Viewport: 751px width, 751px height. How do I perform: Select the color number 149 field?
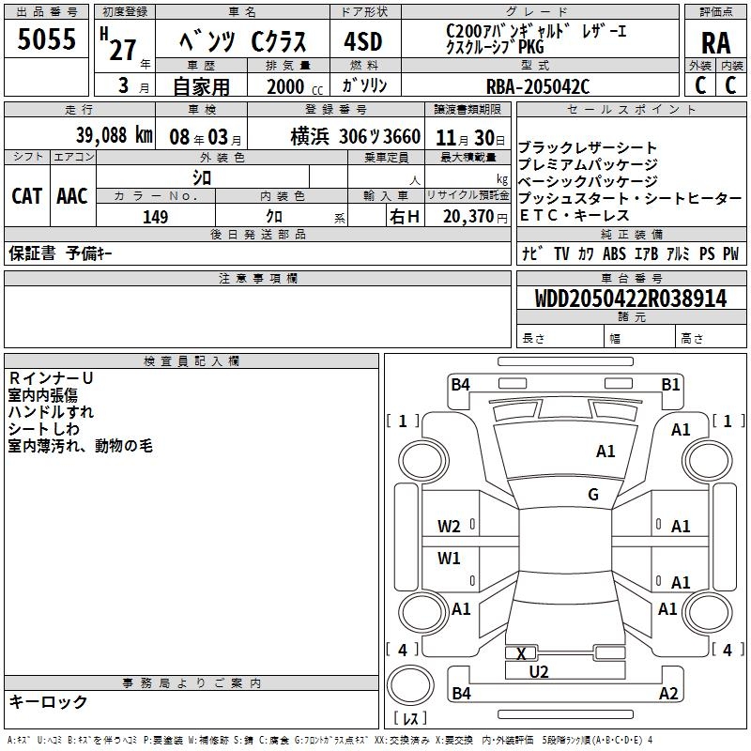155,217
